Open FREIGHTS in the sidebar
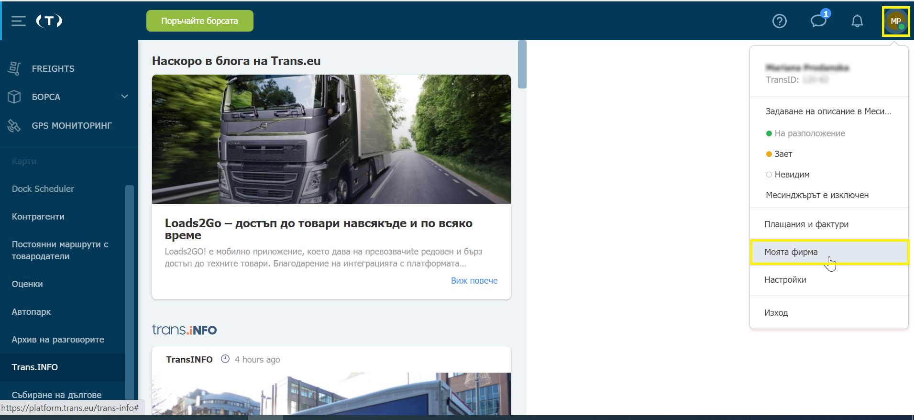Viewport: 914px width, 420px height. (x=53, y=68)
